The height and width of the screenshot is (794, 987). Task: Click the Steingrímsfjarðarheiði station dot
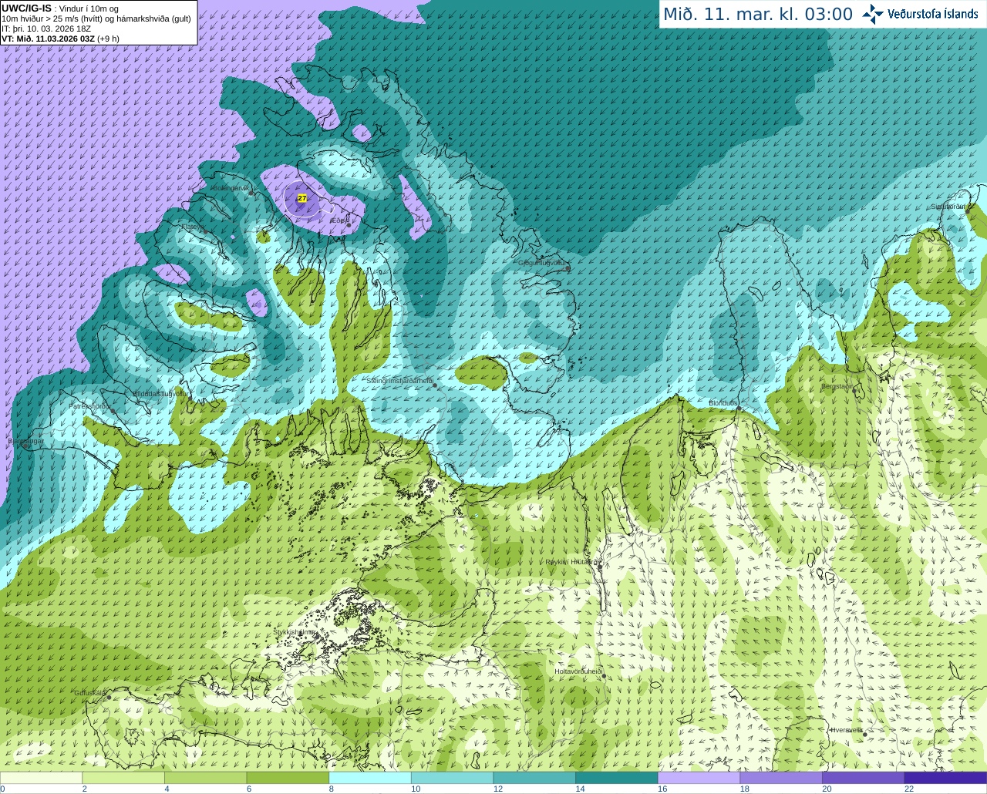click(435, 385)
